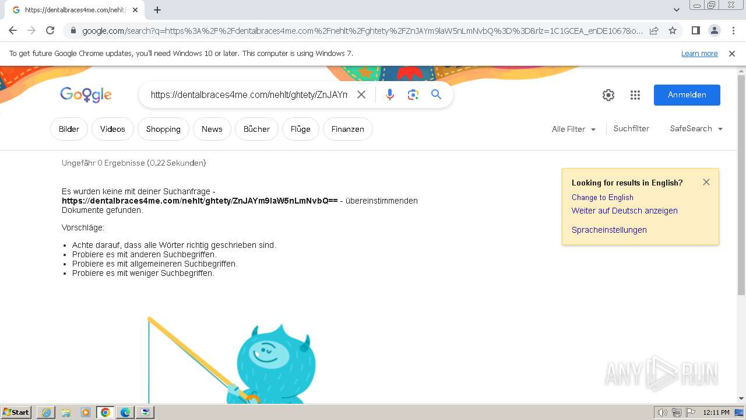Click the taskbar clock 12:11 PM
The width and height of the screenshot is (746, 420).
(716, 412)
